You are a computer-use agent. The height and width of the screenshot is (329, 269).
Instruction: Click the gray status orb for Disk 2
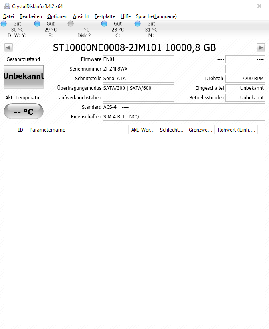pyautogui.click(x=71, y=24)
